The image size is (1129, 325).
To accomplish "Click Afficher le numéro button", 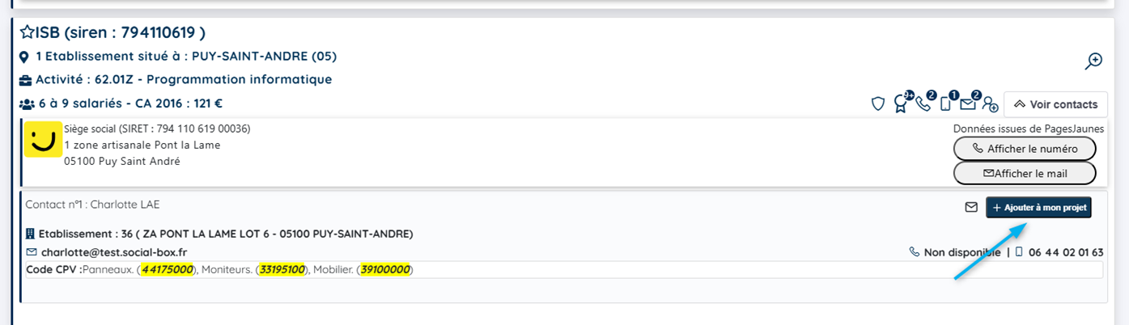I will [x=1025, y=149].
